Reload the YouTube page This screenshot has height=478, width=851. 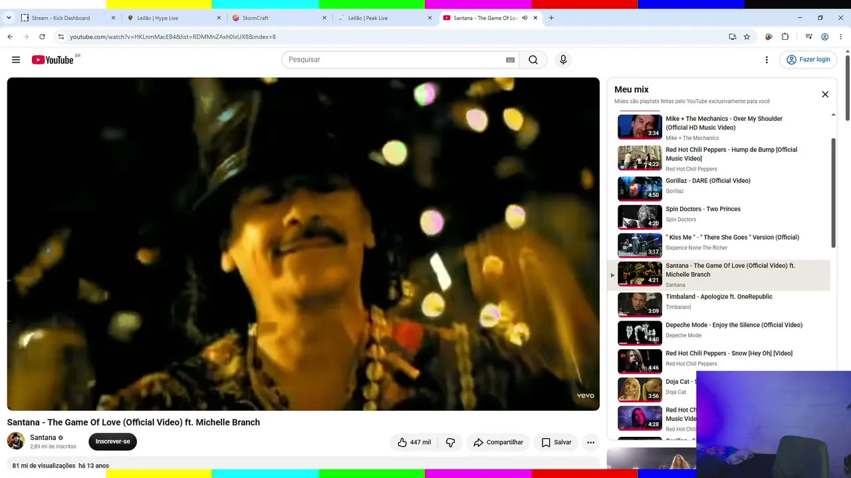point(42,37)
